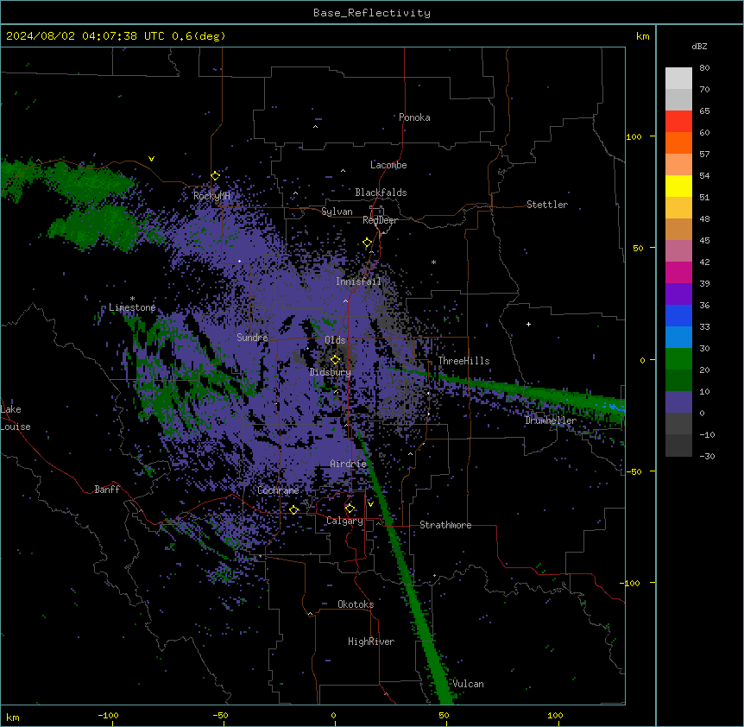The image size is (744, 727).
Task: Click the Red Deer city label
Action: coord(380,220)
